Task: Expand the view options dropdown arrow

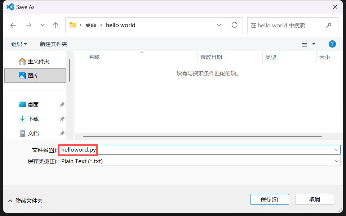Action: pyautogui.click(x=314, y=44)
